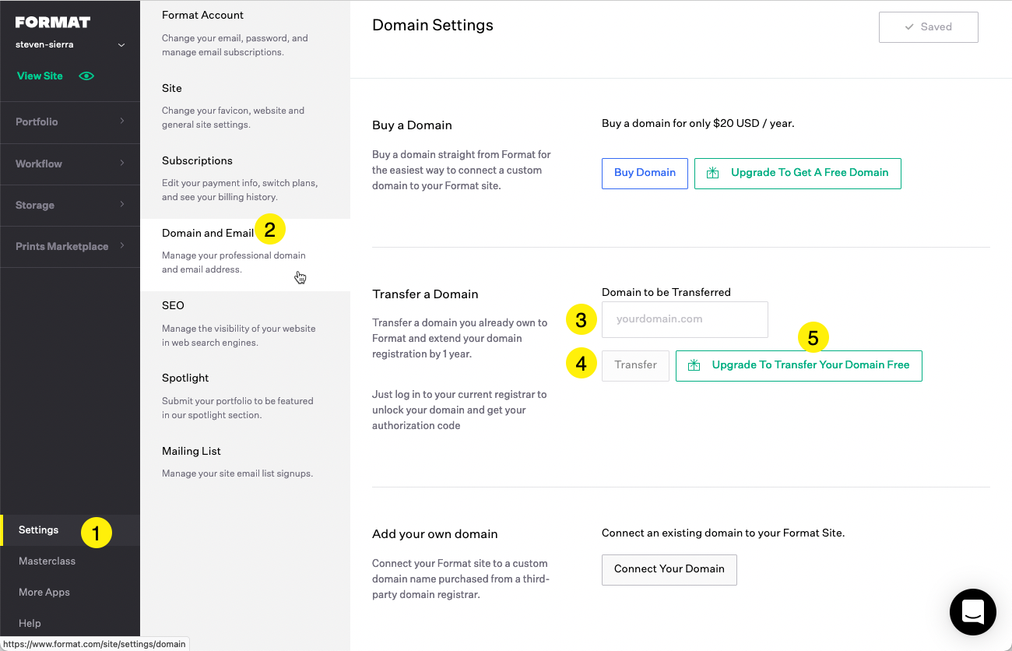
Task: Open Storage in the sidebar
Action: [70, 206]
